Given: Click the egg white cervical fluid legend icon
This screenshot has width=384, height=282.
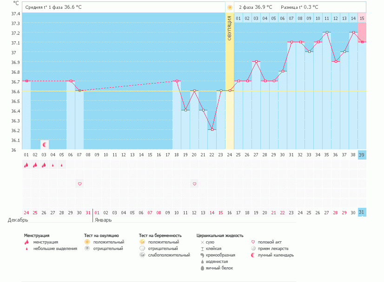Looking at the screenshot, I should point(202,268).
